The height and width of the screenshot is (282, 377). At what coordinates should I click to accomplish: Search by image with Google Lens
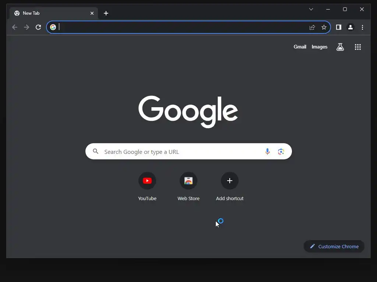tap(281, 152)
